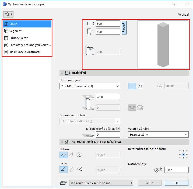Open Parametry pro analýzu konstrukce page

click(x=27, y=45)
